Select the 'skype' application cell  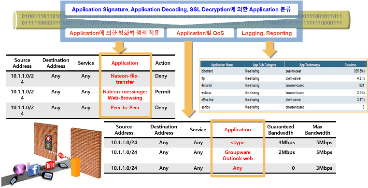tap(238, 142)
